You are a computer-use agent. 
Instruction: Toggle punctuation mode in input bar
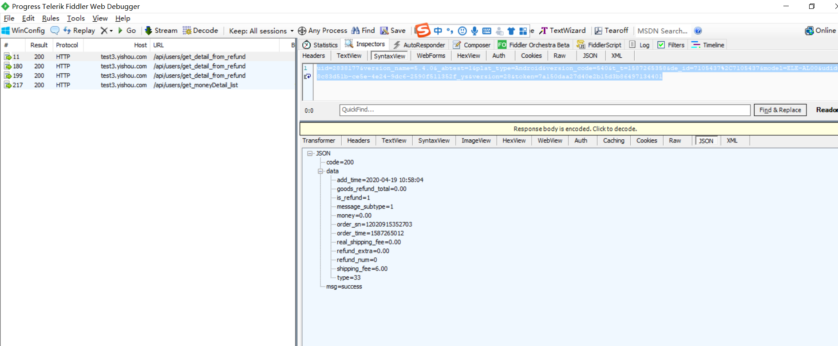450,31
